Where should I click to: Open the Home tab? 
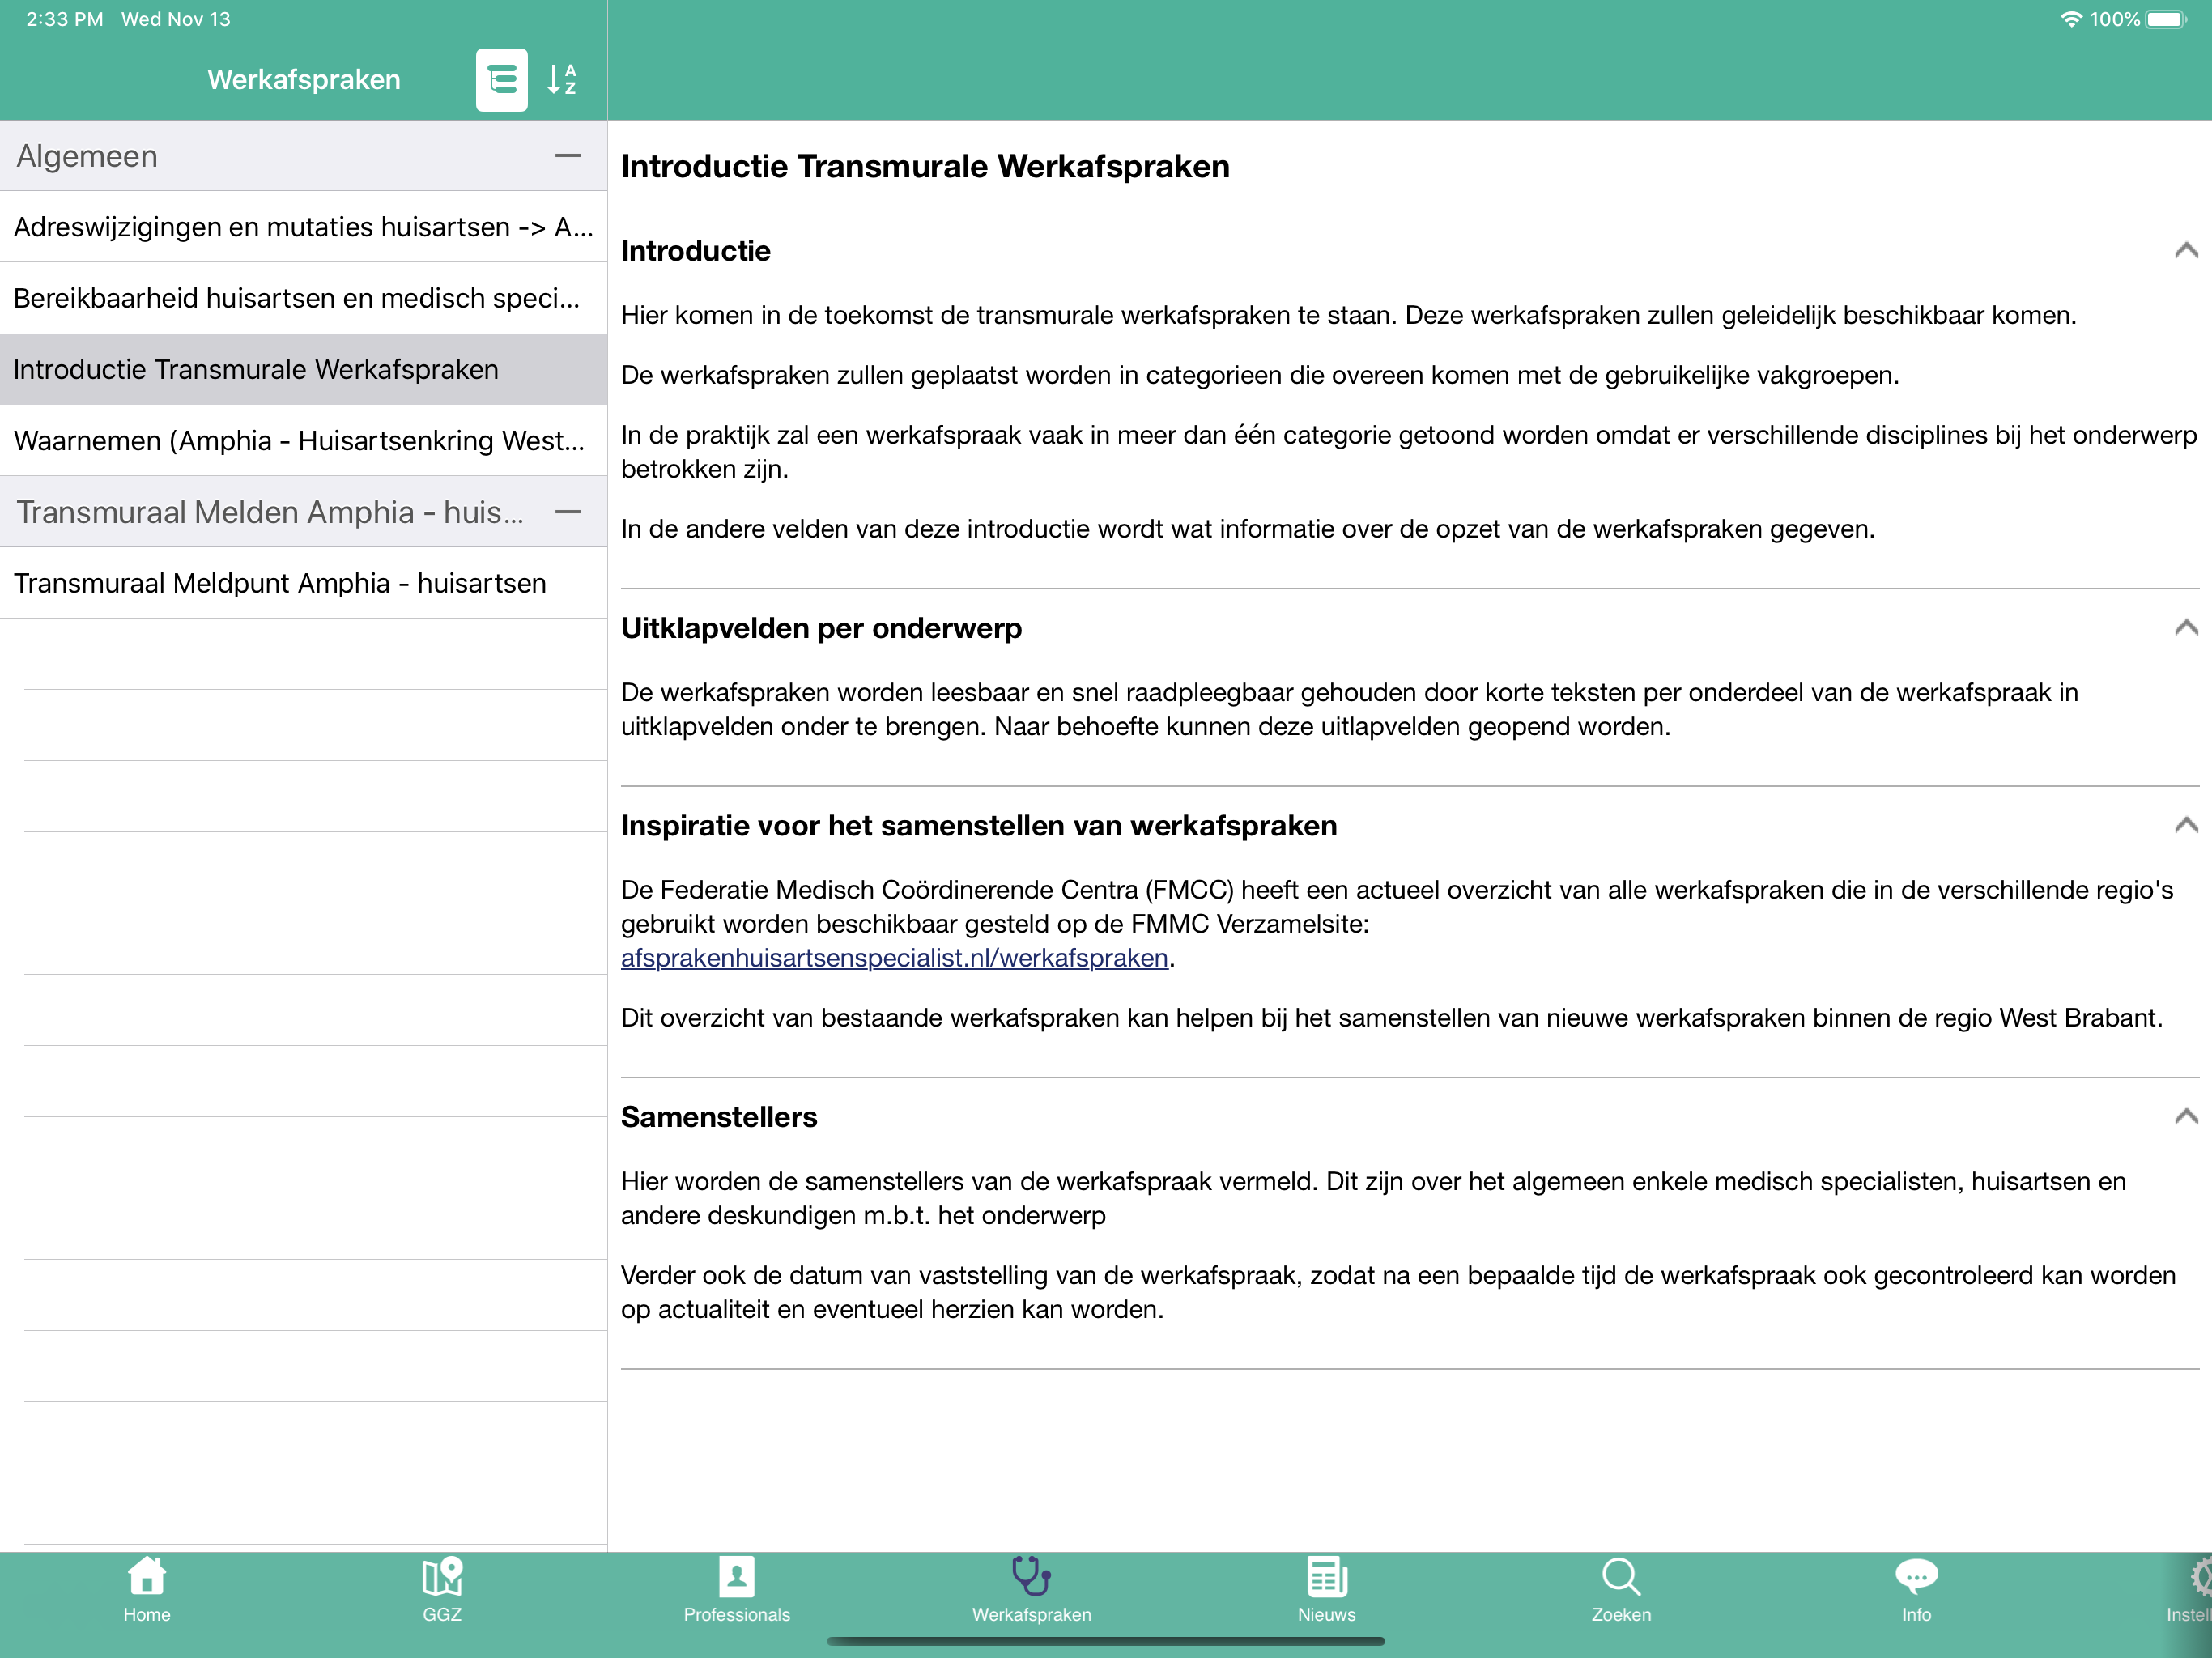pyautogui.click(x=147, y=1590)
